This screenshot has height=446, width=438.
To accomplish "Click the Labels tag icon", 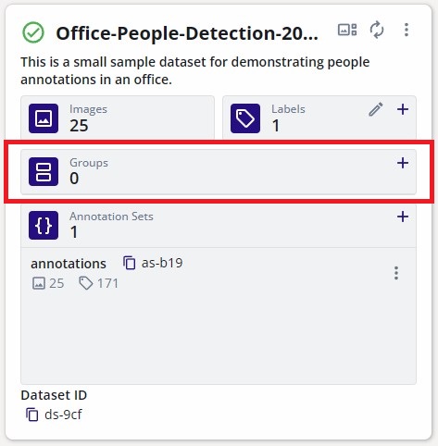I will 245,118.
